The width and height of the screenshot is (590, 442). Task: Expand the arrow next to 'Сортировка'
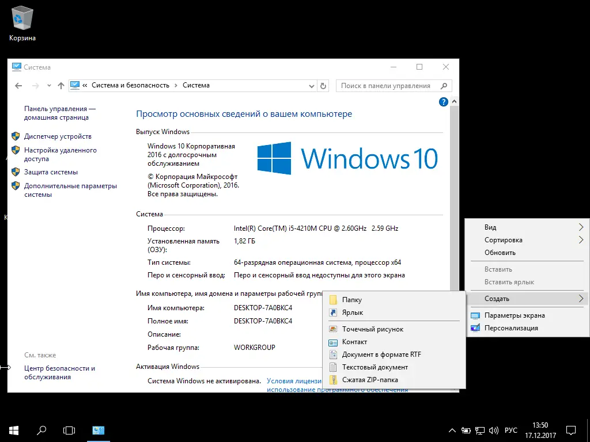[x=581, y=240]
